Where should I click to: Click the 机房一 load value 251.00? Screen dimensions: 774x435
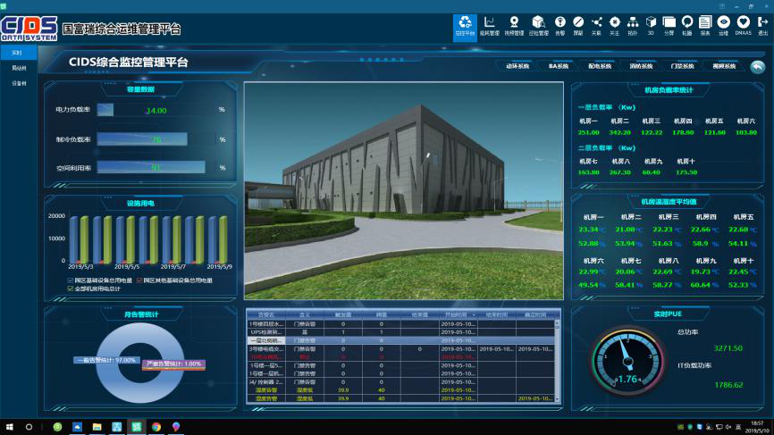click(588, 132)
